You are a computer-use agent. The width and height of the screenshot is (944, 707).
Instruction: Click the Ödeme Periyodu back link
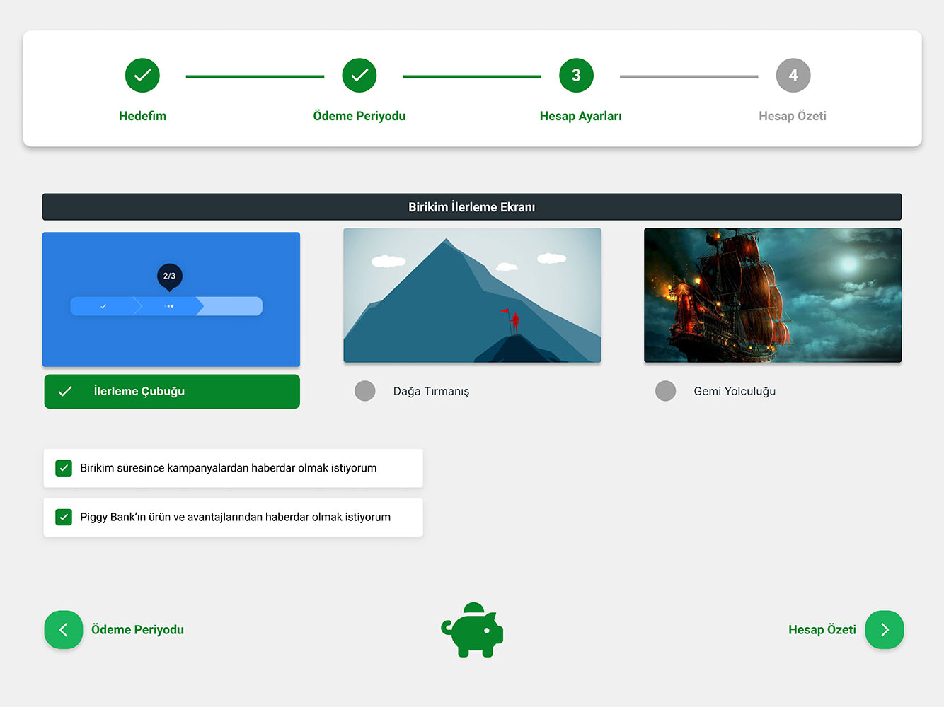point(137,630)
